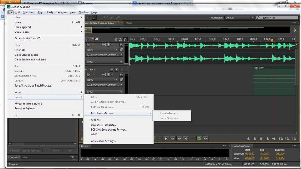
Task: Move playhead to next marker
Action: click(x=186, y=139)
